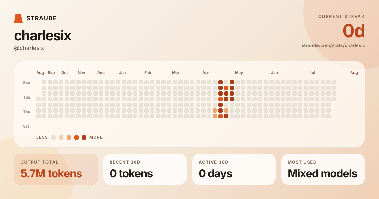Click the Dec month label on heatmap
This screenshot has width=379, height=199.
101,73
